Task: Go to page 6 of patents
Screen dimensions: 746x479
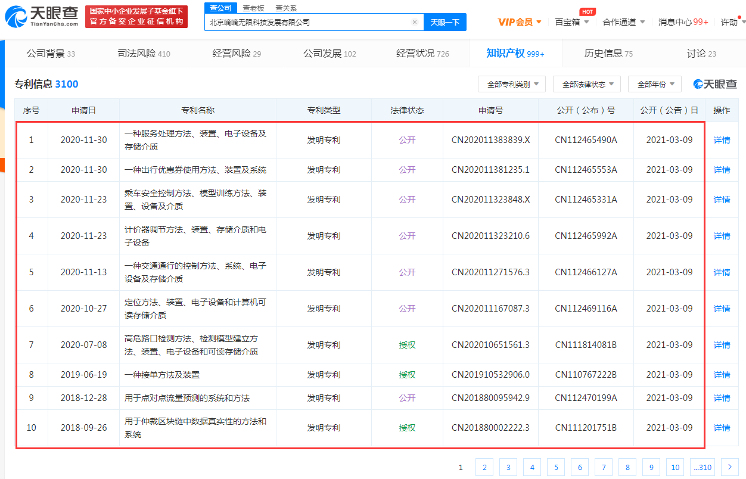Action: click(580, 468)
